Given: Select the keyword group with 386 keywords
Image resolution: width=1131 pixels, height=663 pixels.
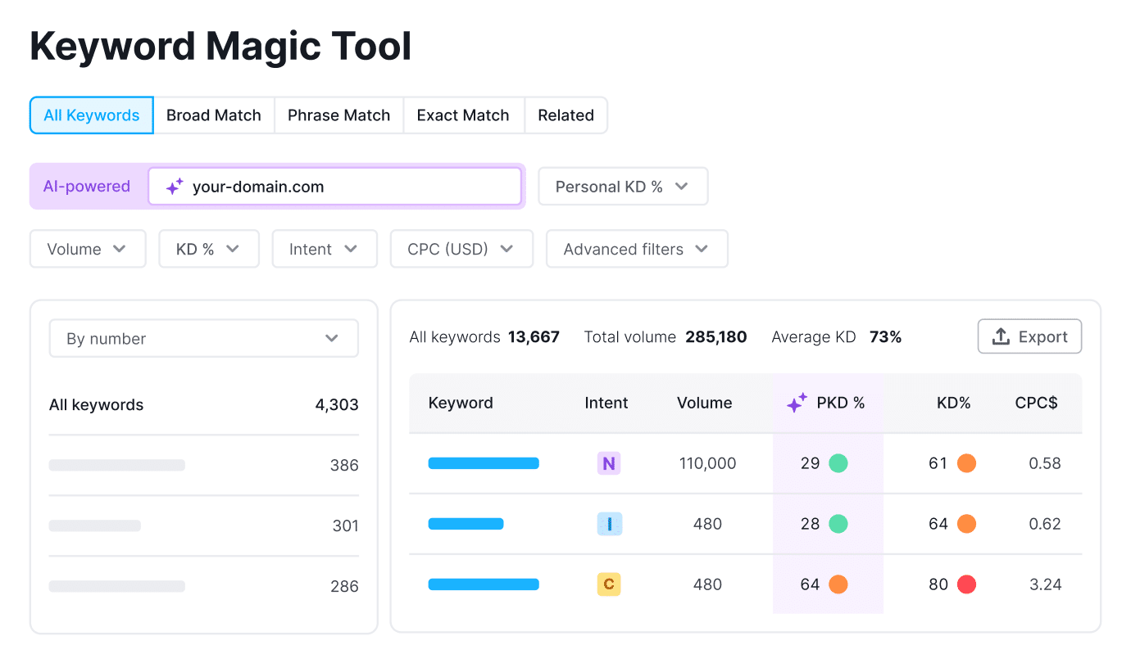Looking at the screenshot, I should click(x=204, y=465).
